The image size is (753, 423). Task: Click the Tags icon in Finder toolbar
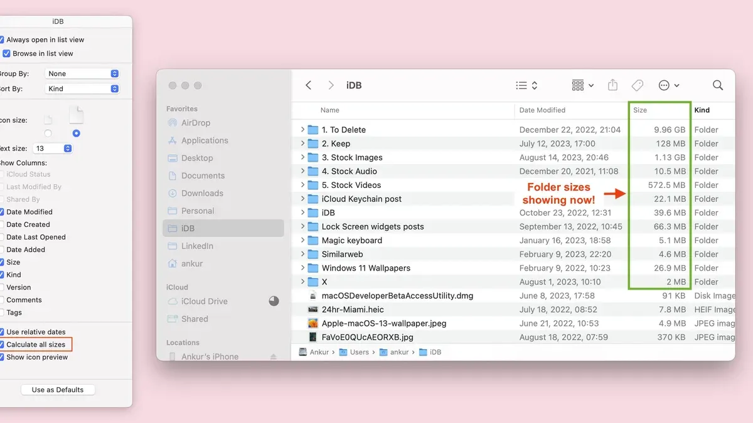[637, 85]
